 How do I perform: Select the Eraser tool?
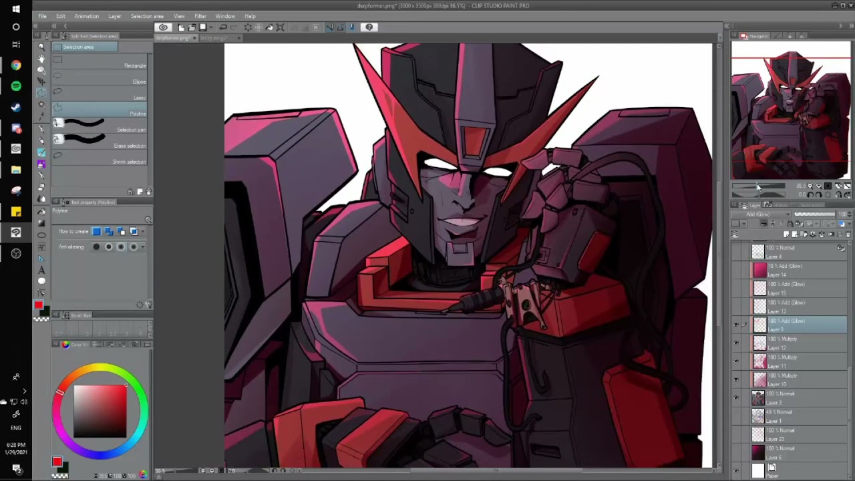click(41, 187)
